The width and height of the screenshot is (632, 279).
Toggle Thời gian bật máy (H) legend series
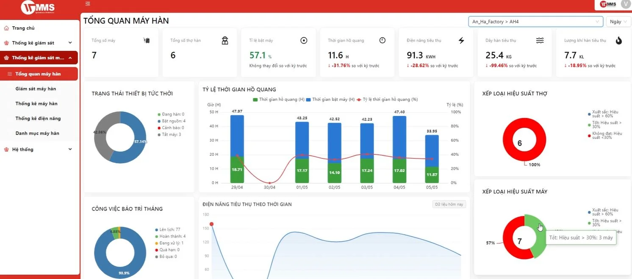[x=330, y=99]
